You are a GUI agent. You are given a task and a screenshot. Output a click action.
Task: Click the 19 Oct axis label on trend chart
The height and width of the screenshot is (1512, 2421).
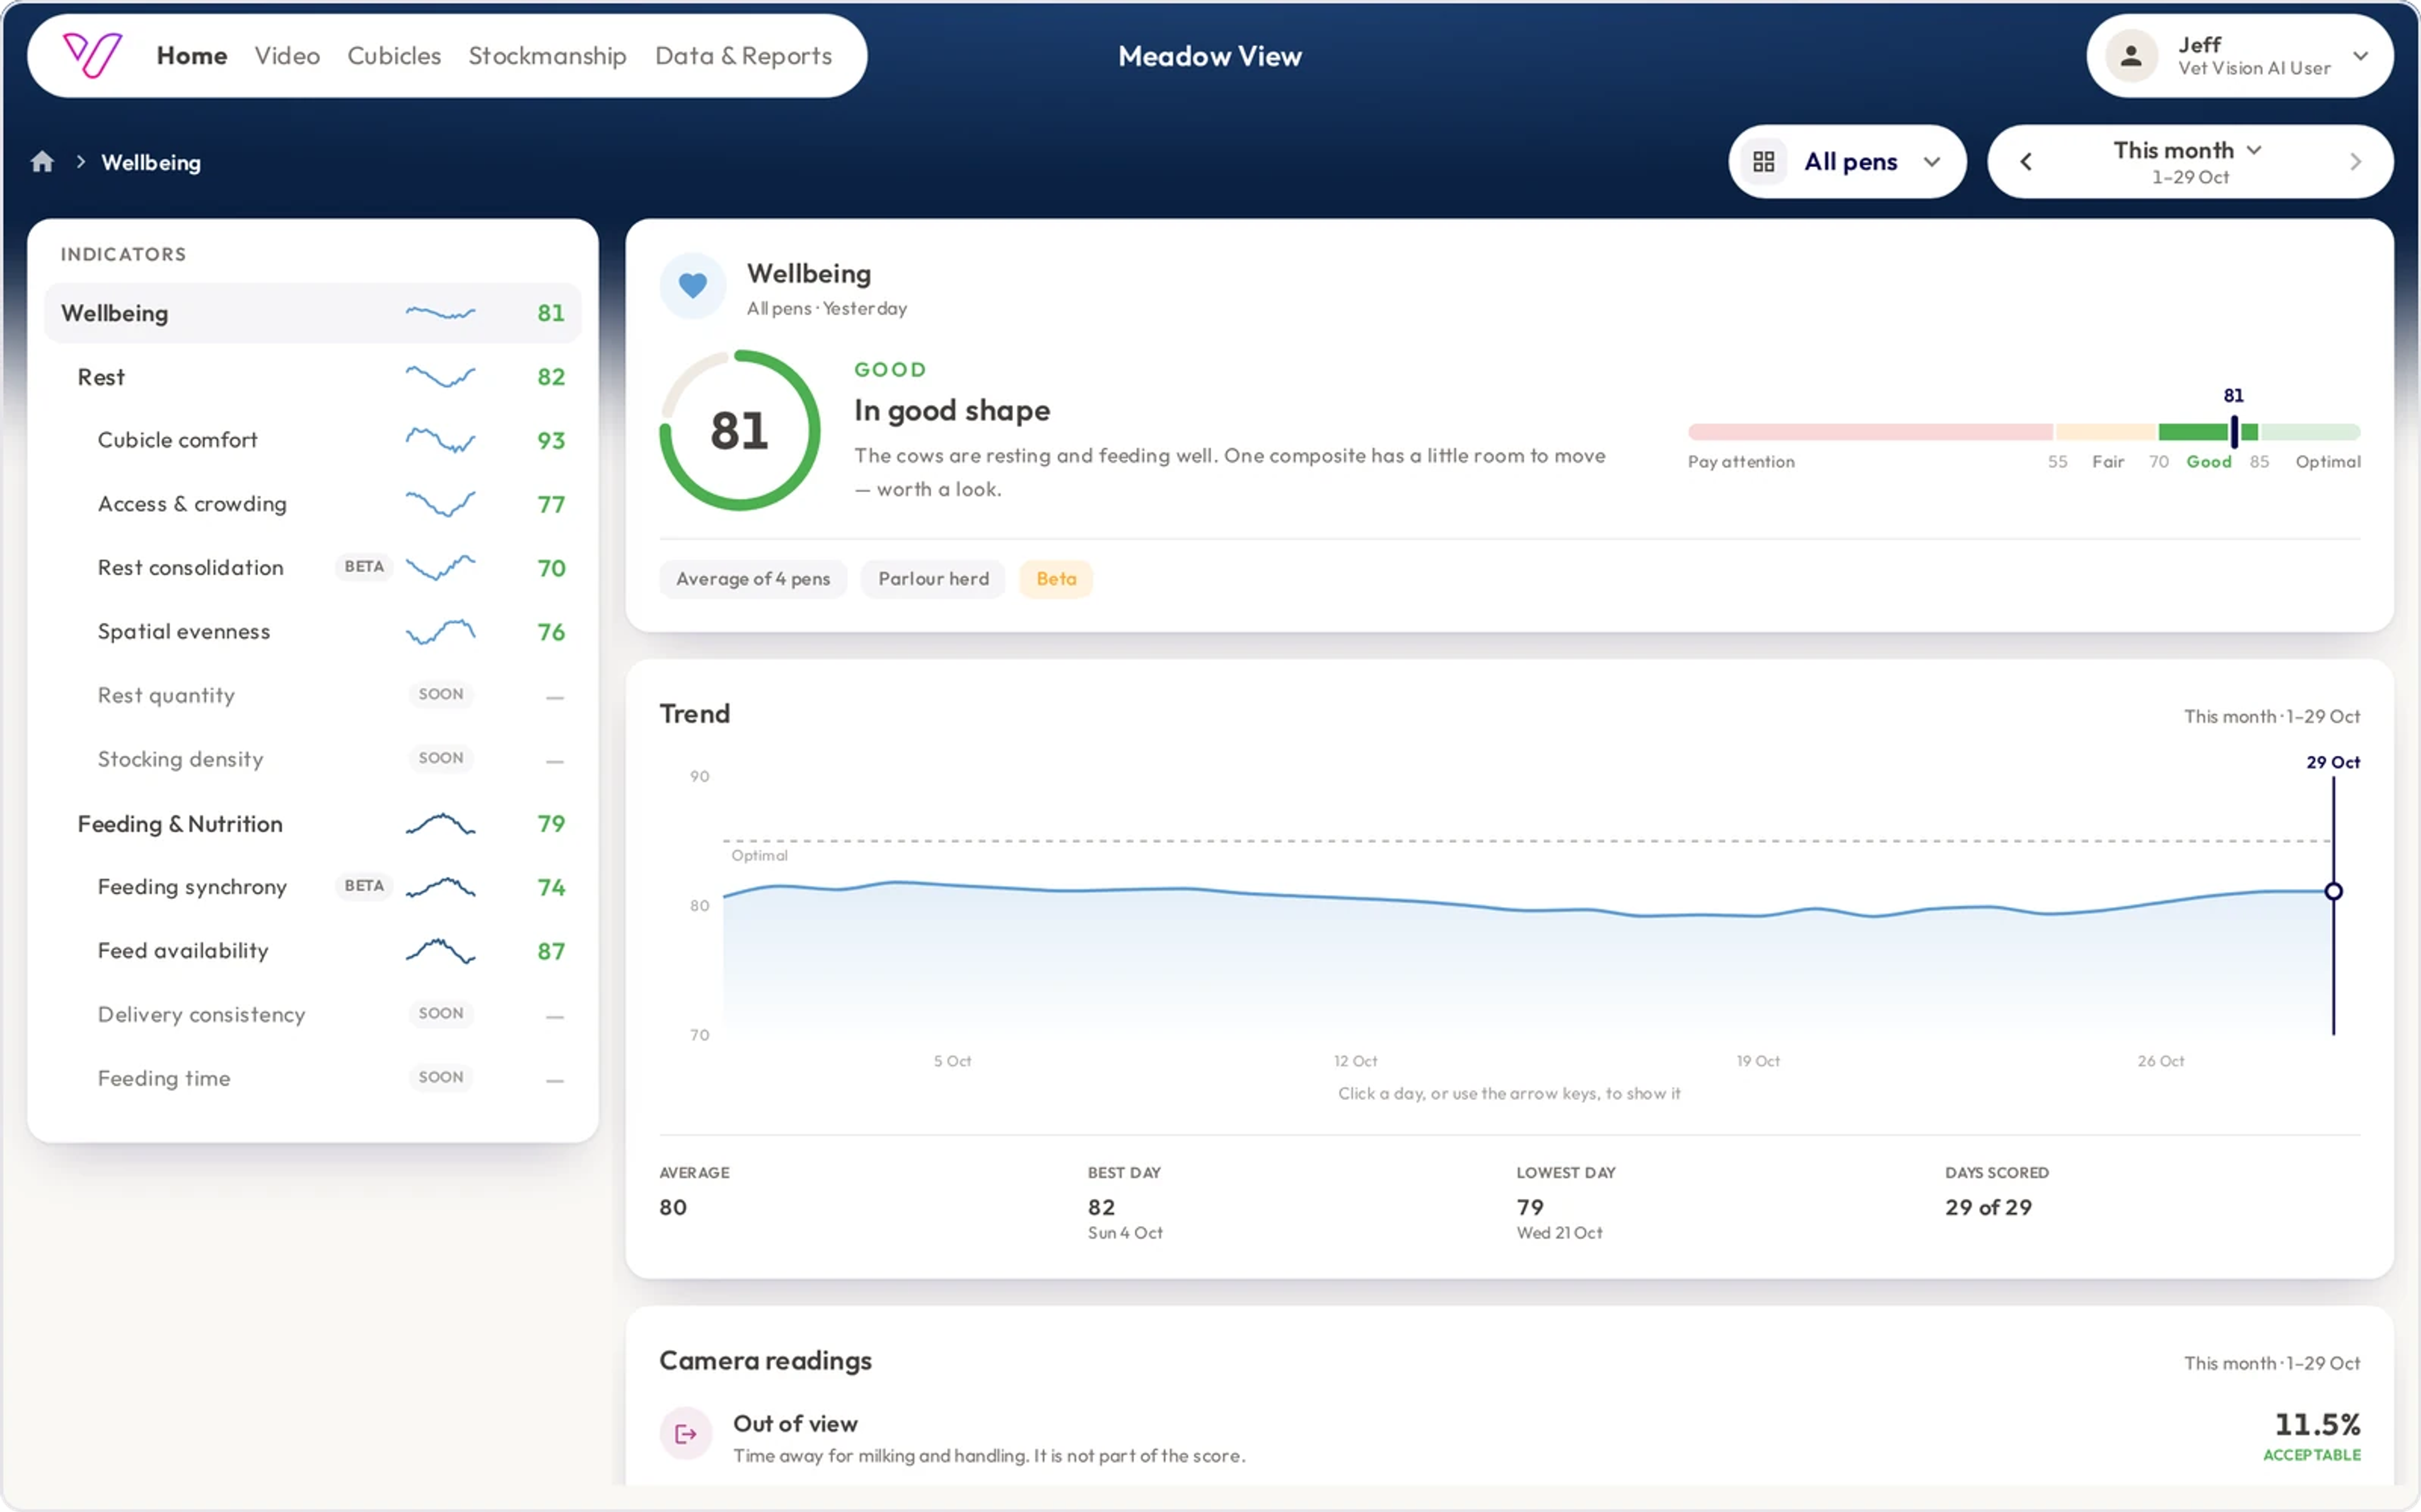click(x=1758, y=1061)
